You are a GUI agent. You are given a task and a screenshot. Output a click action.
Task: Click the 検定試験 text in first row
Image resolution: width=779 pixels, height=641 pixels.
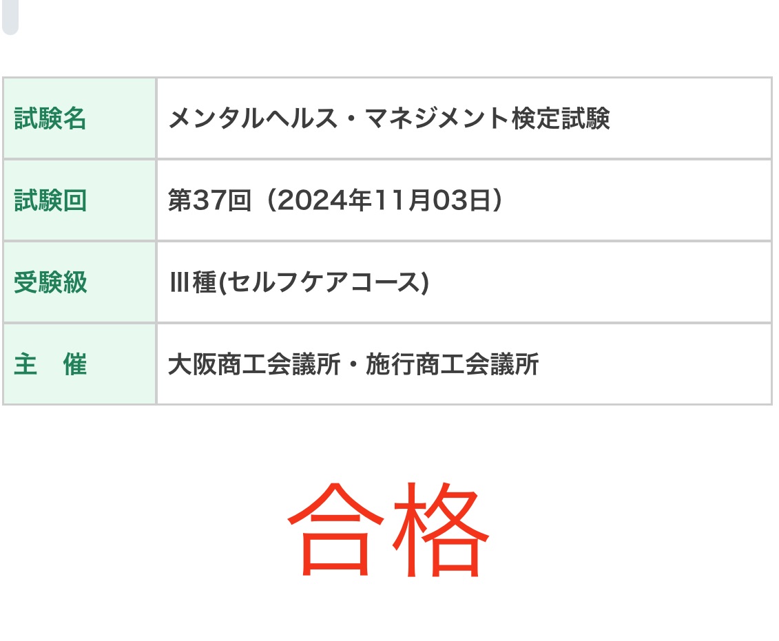click(561, 119)
